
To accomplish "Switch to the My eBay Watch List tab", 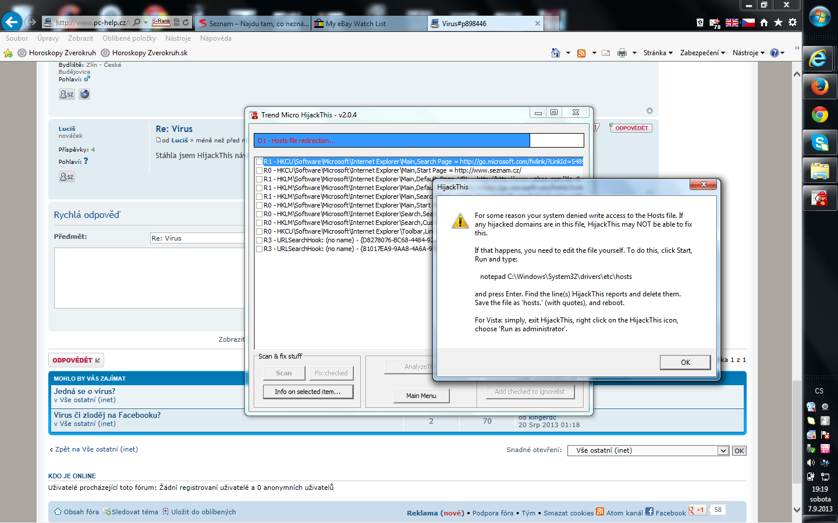I will (x=368, y=24).
